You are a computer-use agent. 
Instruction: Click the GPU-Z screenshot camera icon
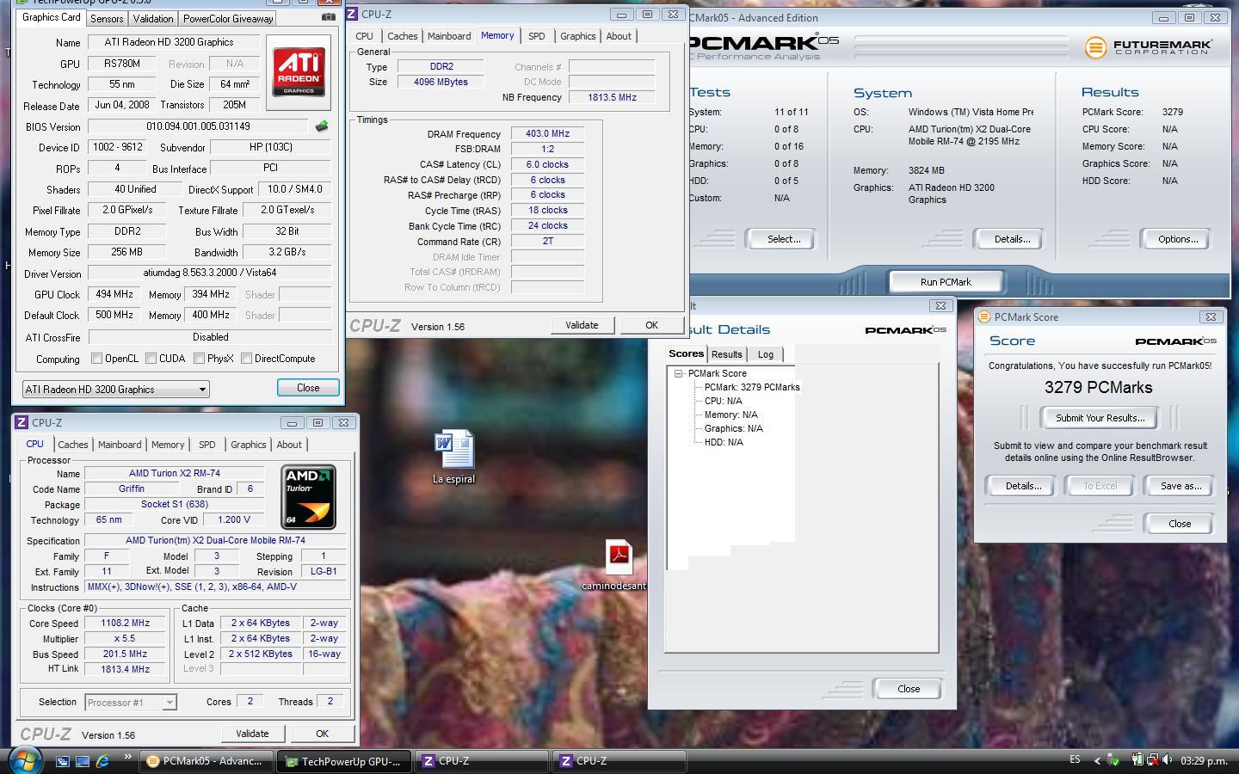pyautogui.click(x=329, y=16)
